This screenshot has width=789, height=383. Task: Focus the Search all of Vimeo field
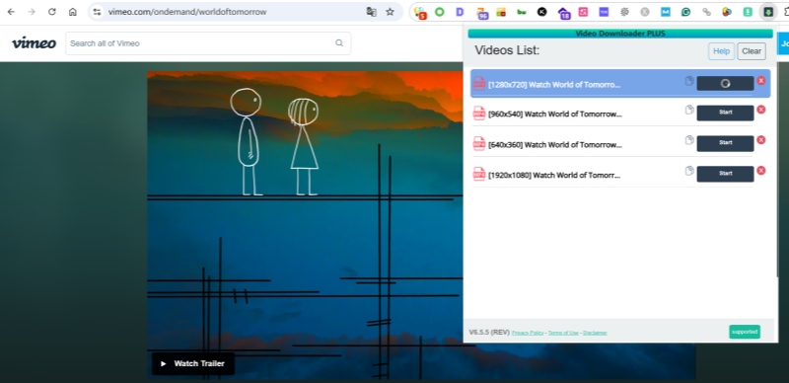click(208, 43)
